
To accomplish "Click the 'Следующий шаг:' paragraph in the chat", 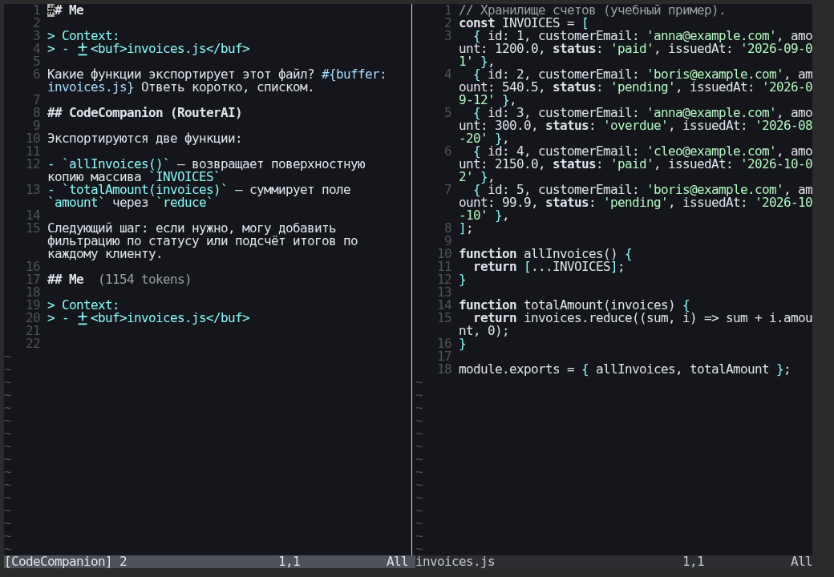I will click(x=203, y=241).
